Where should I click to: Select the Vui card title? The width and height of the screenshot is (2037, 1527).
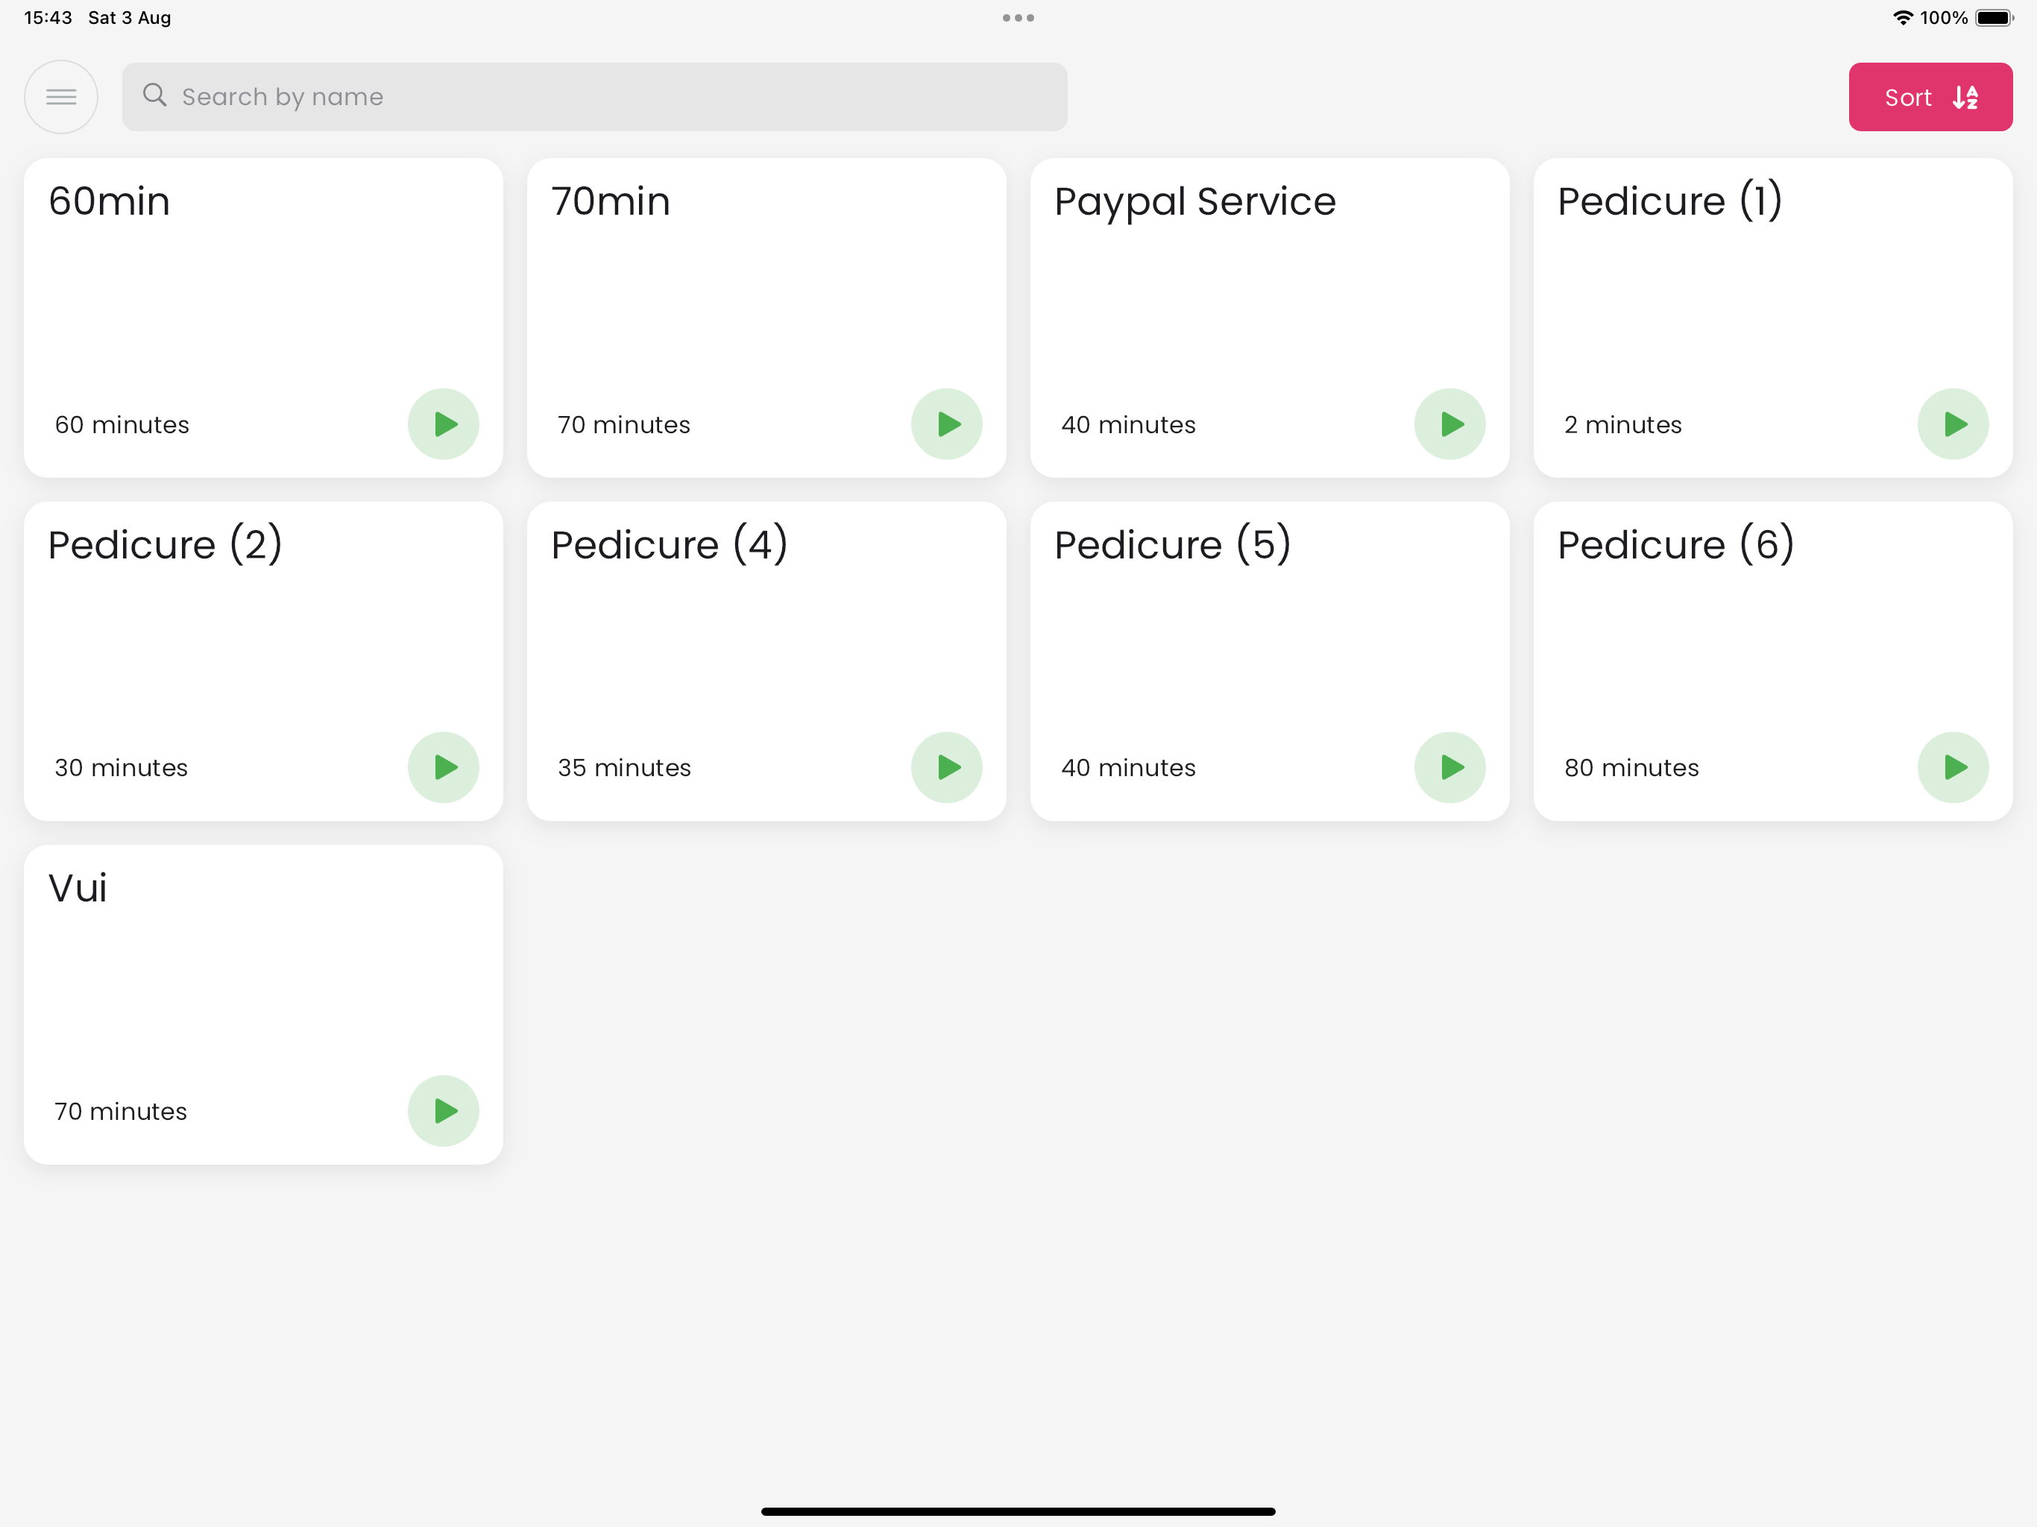point(78,889)
